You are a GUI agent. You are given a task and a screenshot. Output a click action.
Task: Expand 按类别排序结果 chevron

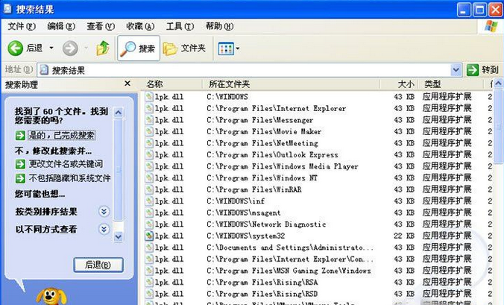tap(104, 212)
